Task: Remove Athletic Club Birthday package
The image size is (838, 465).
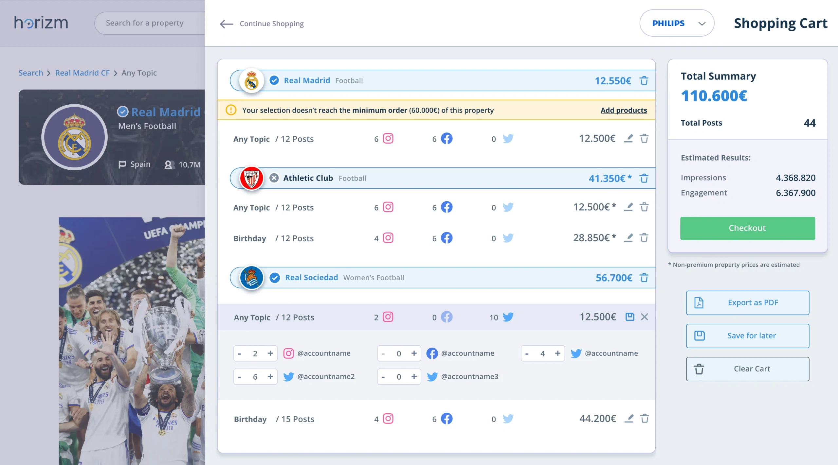Action: pyautogui.click(x=644, y=238)
